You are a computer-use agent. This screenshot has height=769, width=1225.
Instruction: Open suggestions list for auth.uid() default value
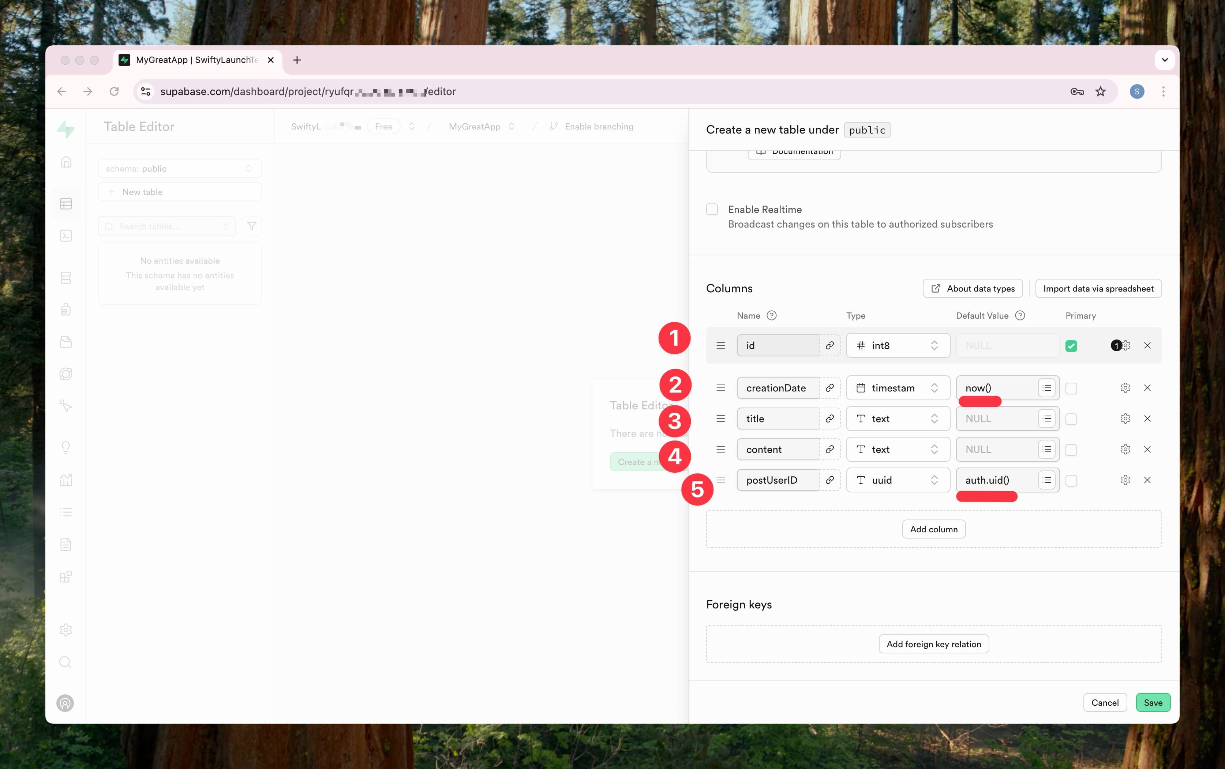click(x=1046, y=480)
